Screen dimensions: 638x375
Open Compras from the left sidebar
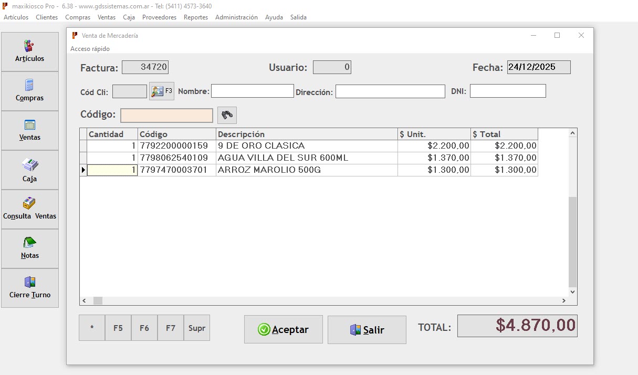pyautogui.click(x=30, y=90)
